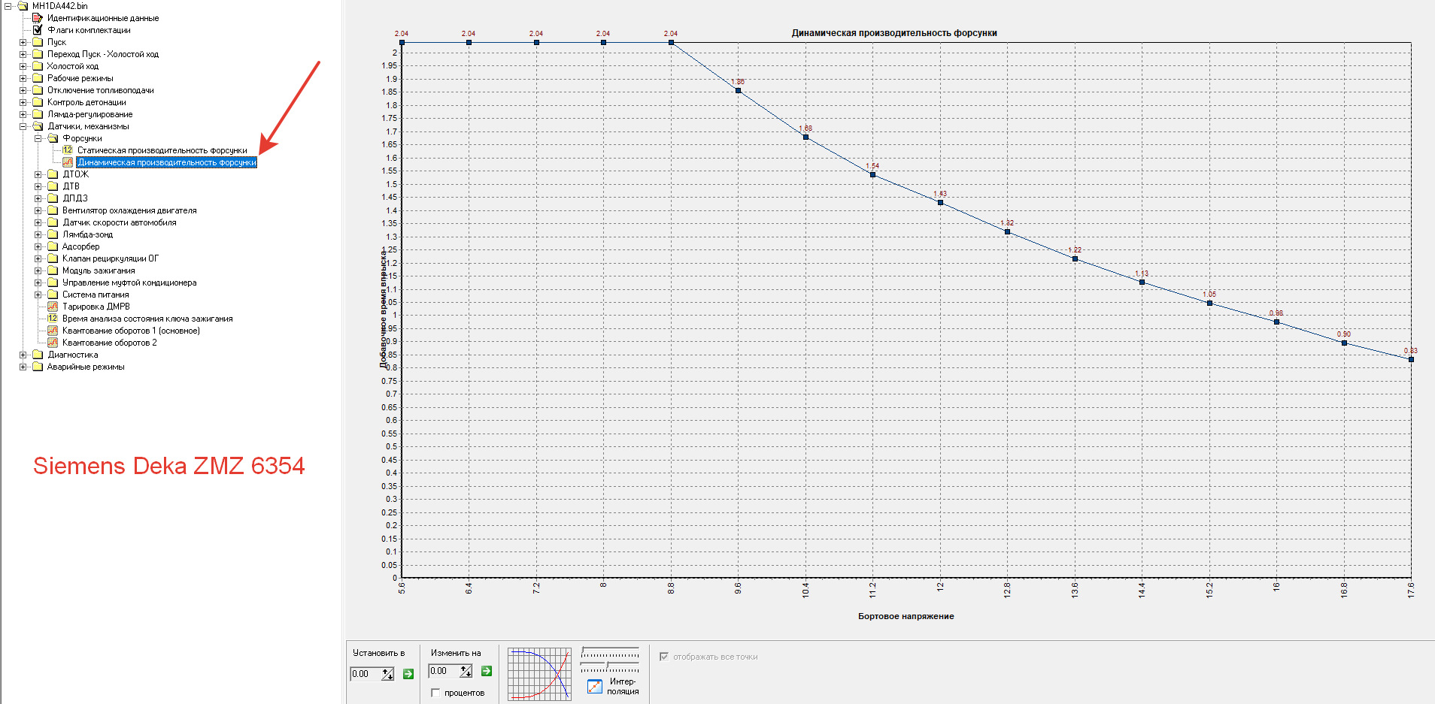This screenshot has height=704, width=1435.
Task: Click the Клапан рециркуляции ОГ folder icon
Action: coord(53,258)
